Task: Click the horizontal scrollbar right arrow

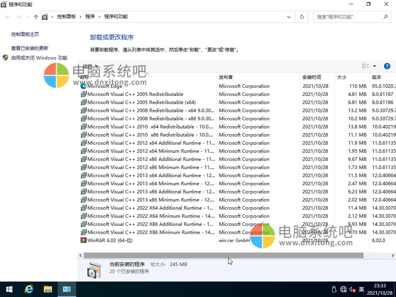Action: (x=393, y=255)
